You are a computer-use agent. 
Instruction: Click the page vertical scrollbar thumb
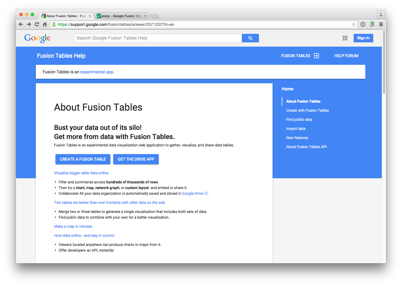pyautogui.click(x=384, y=62)
